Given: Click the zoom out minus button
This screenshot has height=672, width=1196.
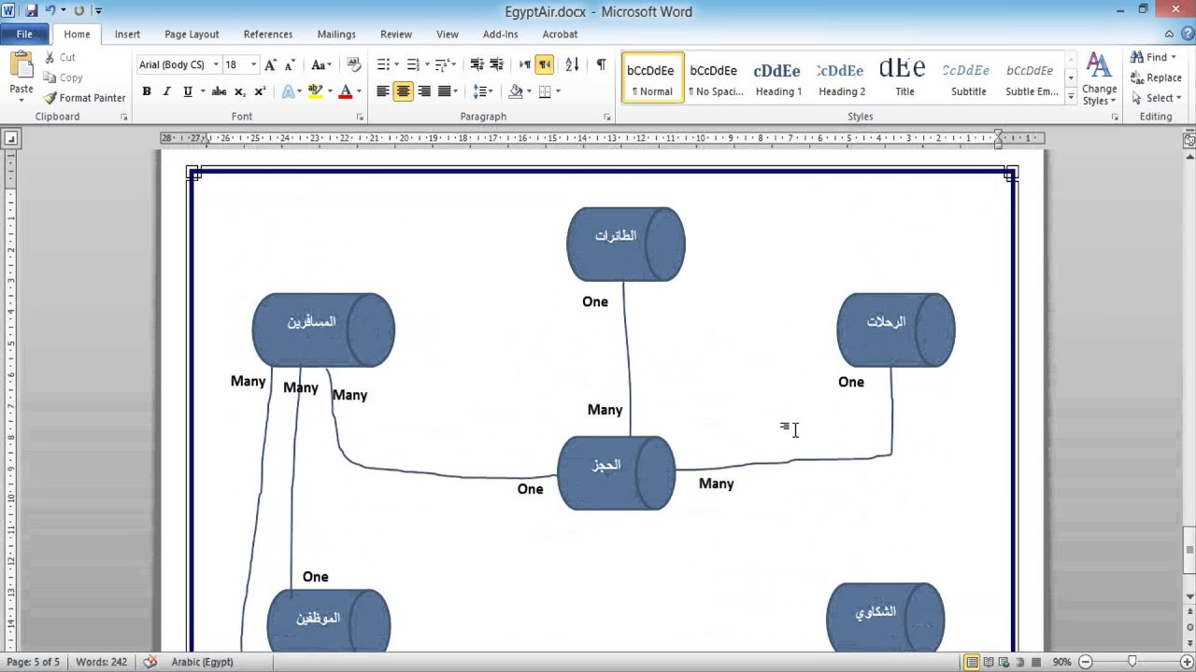Looking at the screenshot, I should pyautogui.click(x=1086, y=662).
